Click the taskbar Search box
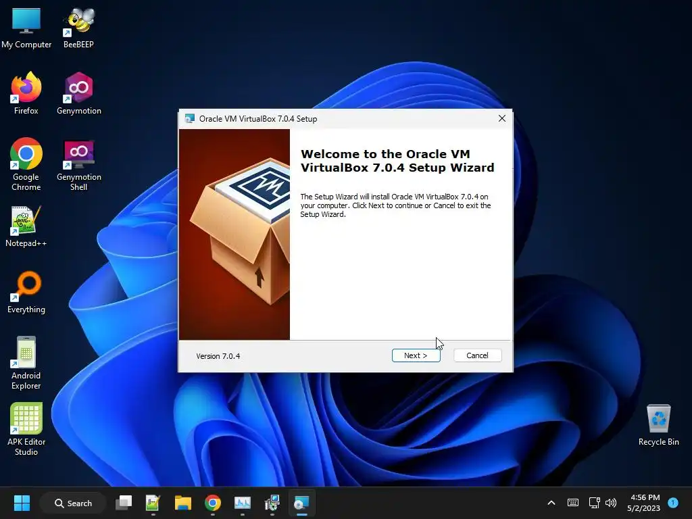 tap(73, 503)
